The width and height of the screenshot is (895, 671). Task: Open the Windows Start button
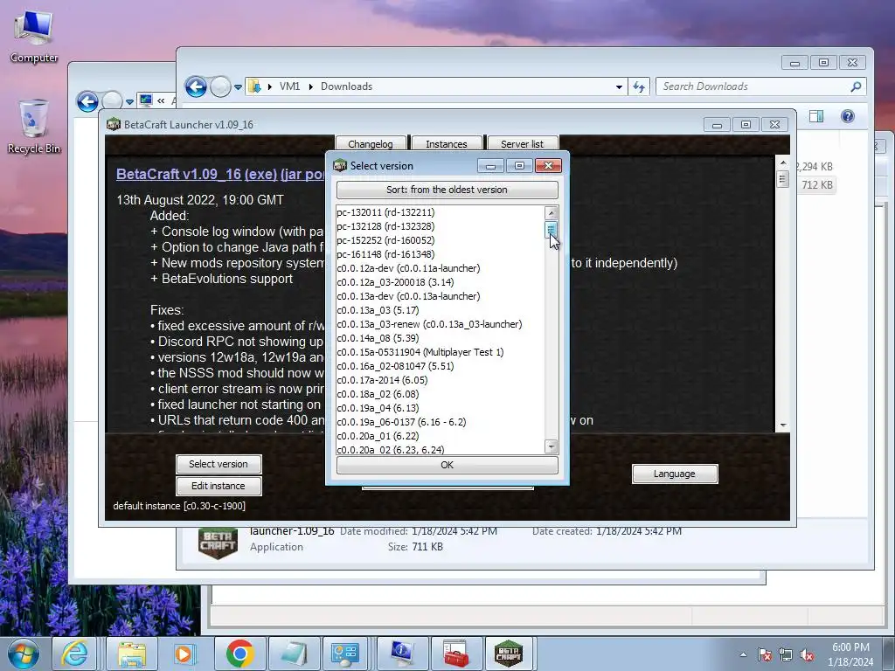24,654
